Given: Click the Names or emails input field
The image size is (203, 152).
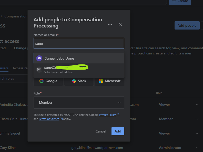Looking at the screenshot, I should [x=79, y=43].
